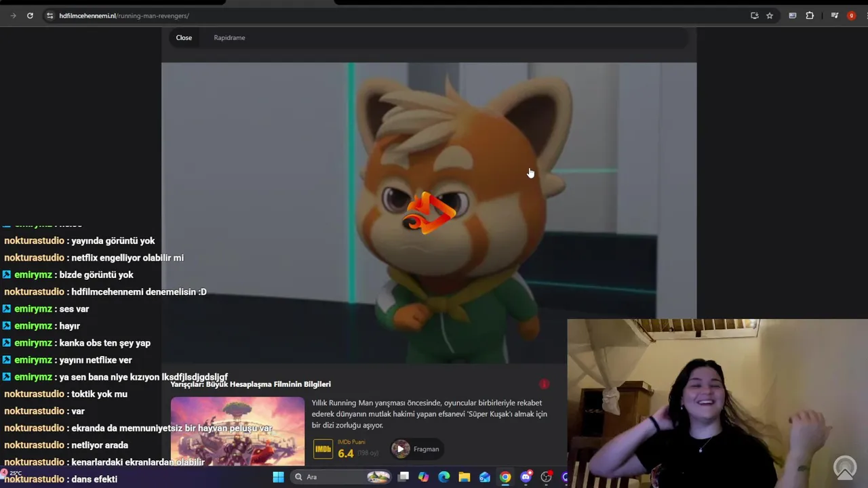The image size is (868, 488).
Task: Click chat message 'kanka obs ten şey yap'
Action: [105, 343]
